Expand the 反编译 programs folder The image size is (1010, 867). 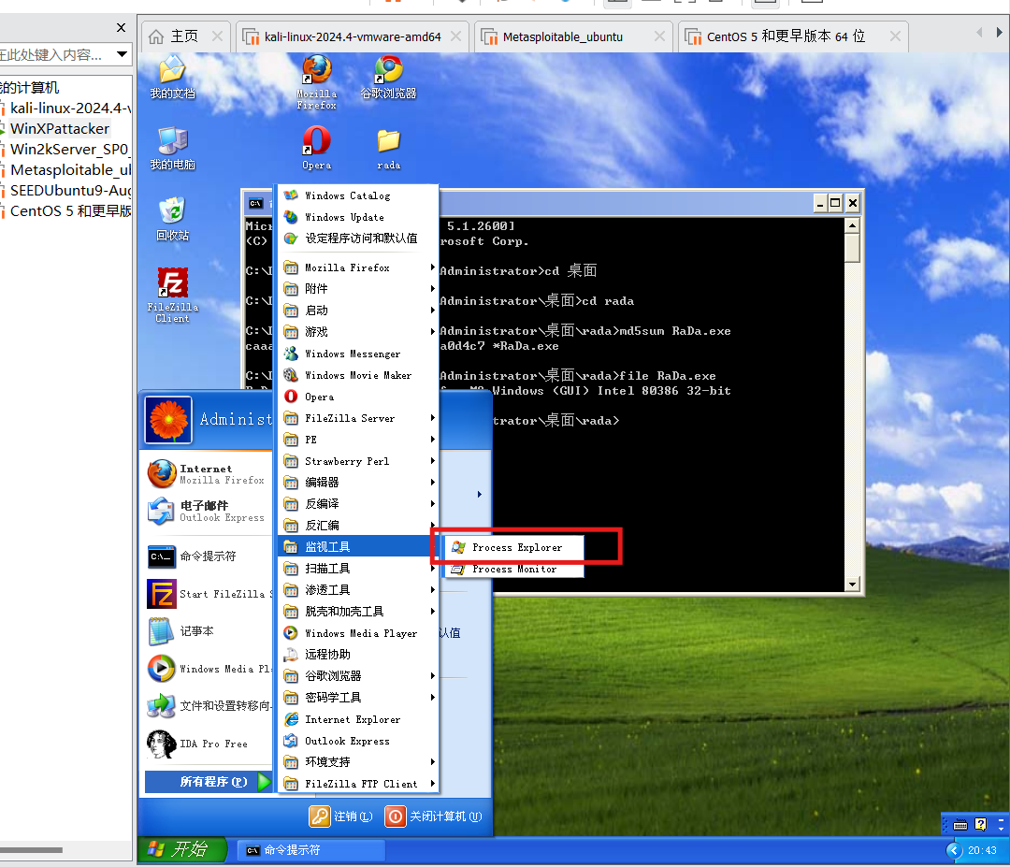click(358, 504)
